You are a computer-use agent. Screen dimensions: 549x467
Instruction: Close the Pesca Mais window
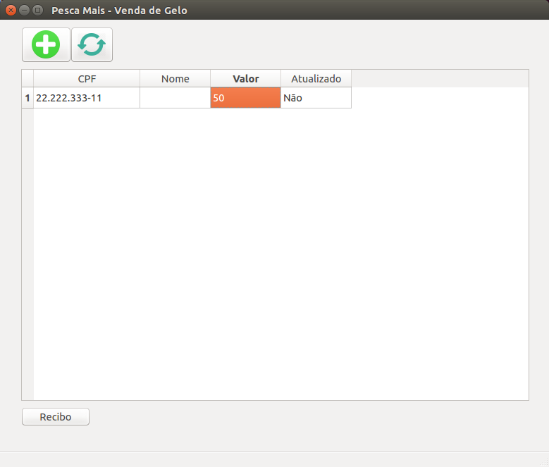(11, 10)
